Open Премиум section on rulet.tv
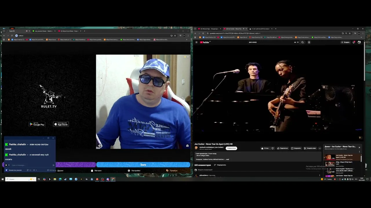The image size is (371, 208). coord(172,170)
